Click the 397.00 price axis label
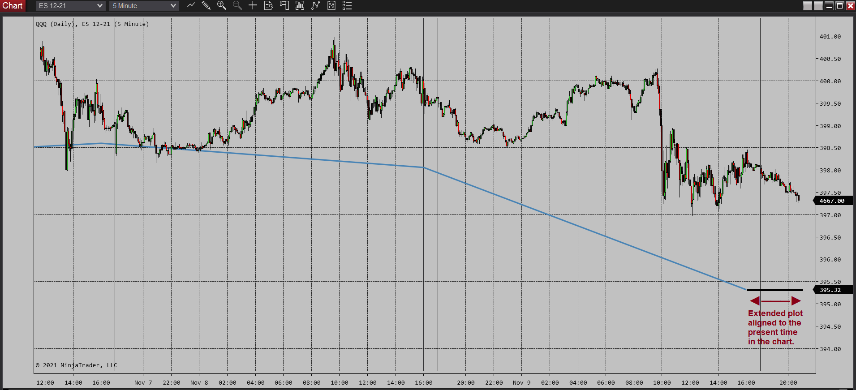856x390 pixels. [830, 215]
